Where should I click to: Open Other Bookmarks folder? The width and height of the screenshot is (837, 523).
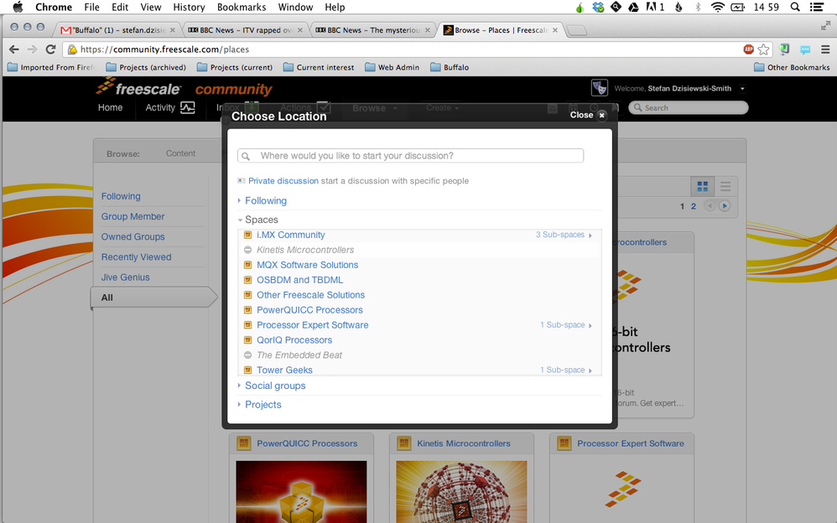[x=792, y=67]
